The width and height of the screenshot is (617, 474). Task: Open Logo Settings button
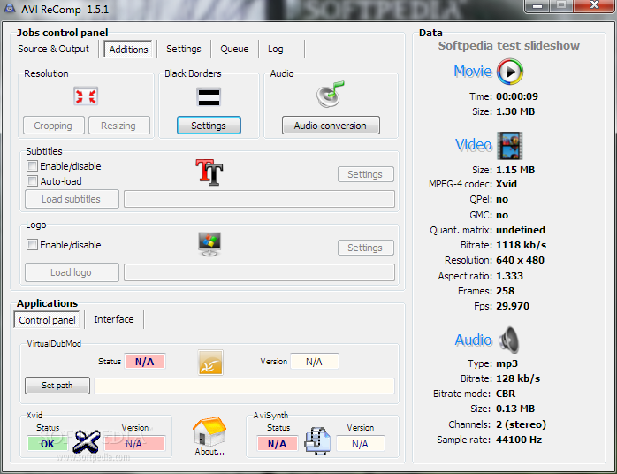[x=365, y=248]
